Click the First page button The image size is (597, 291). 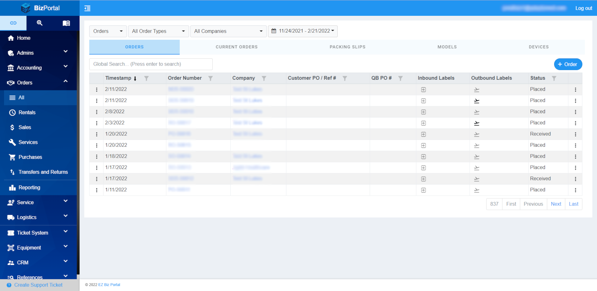click(x=511, y=204)
